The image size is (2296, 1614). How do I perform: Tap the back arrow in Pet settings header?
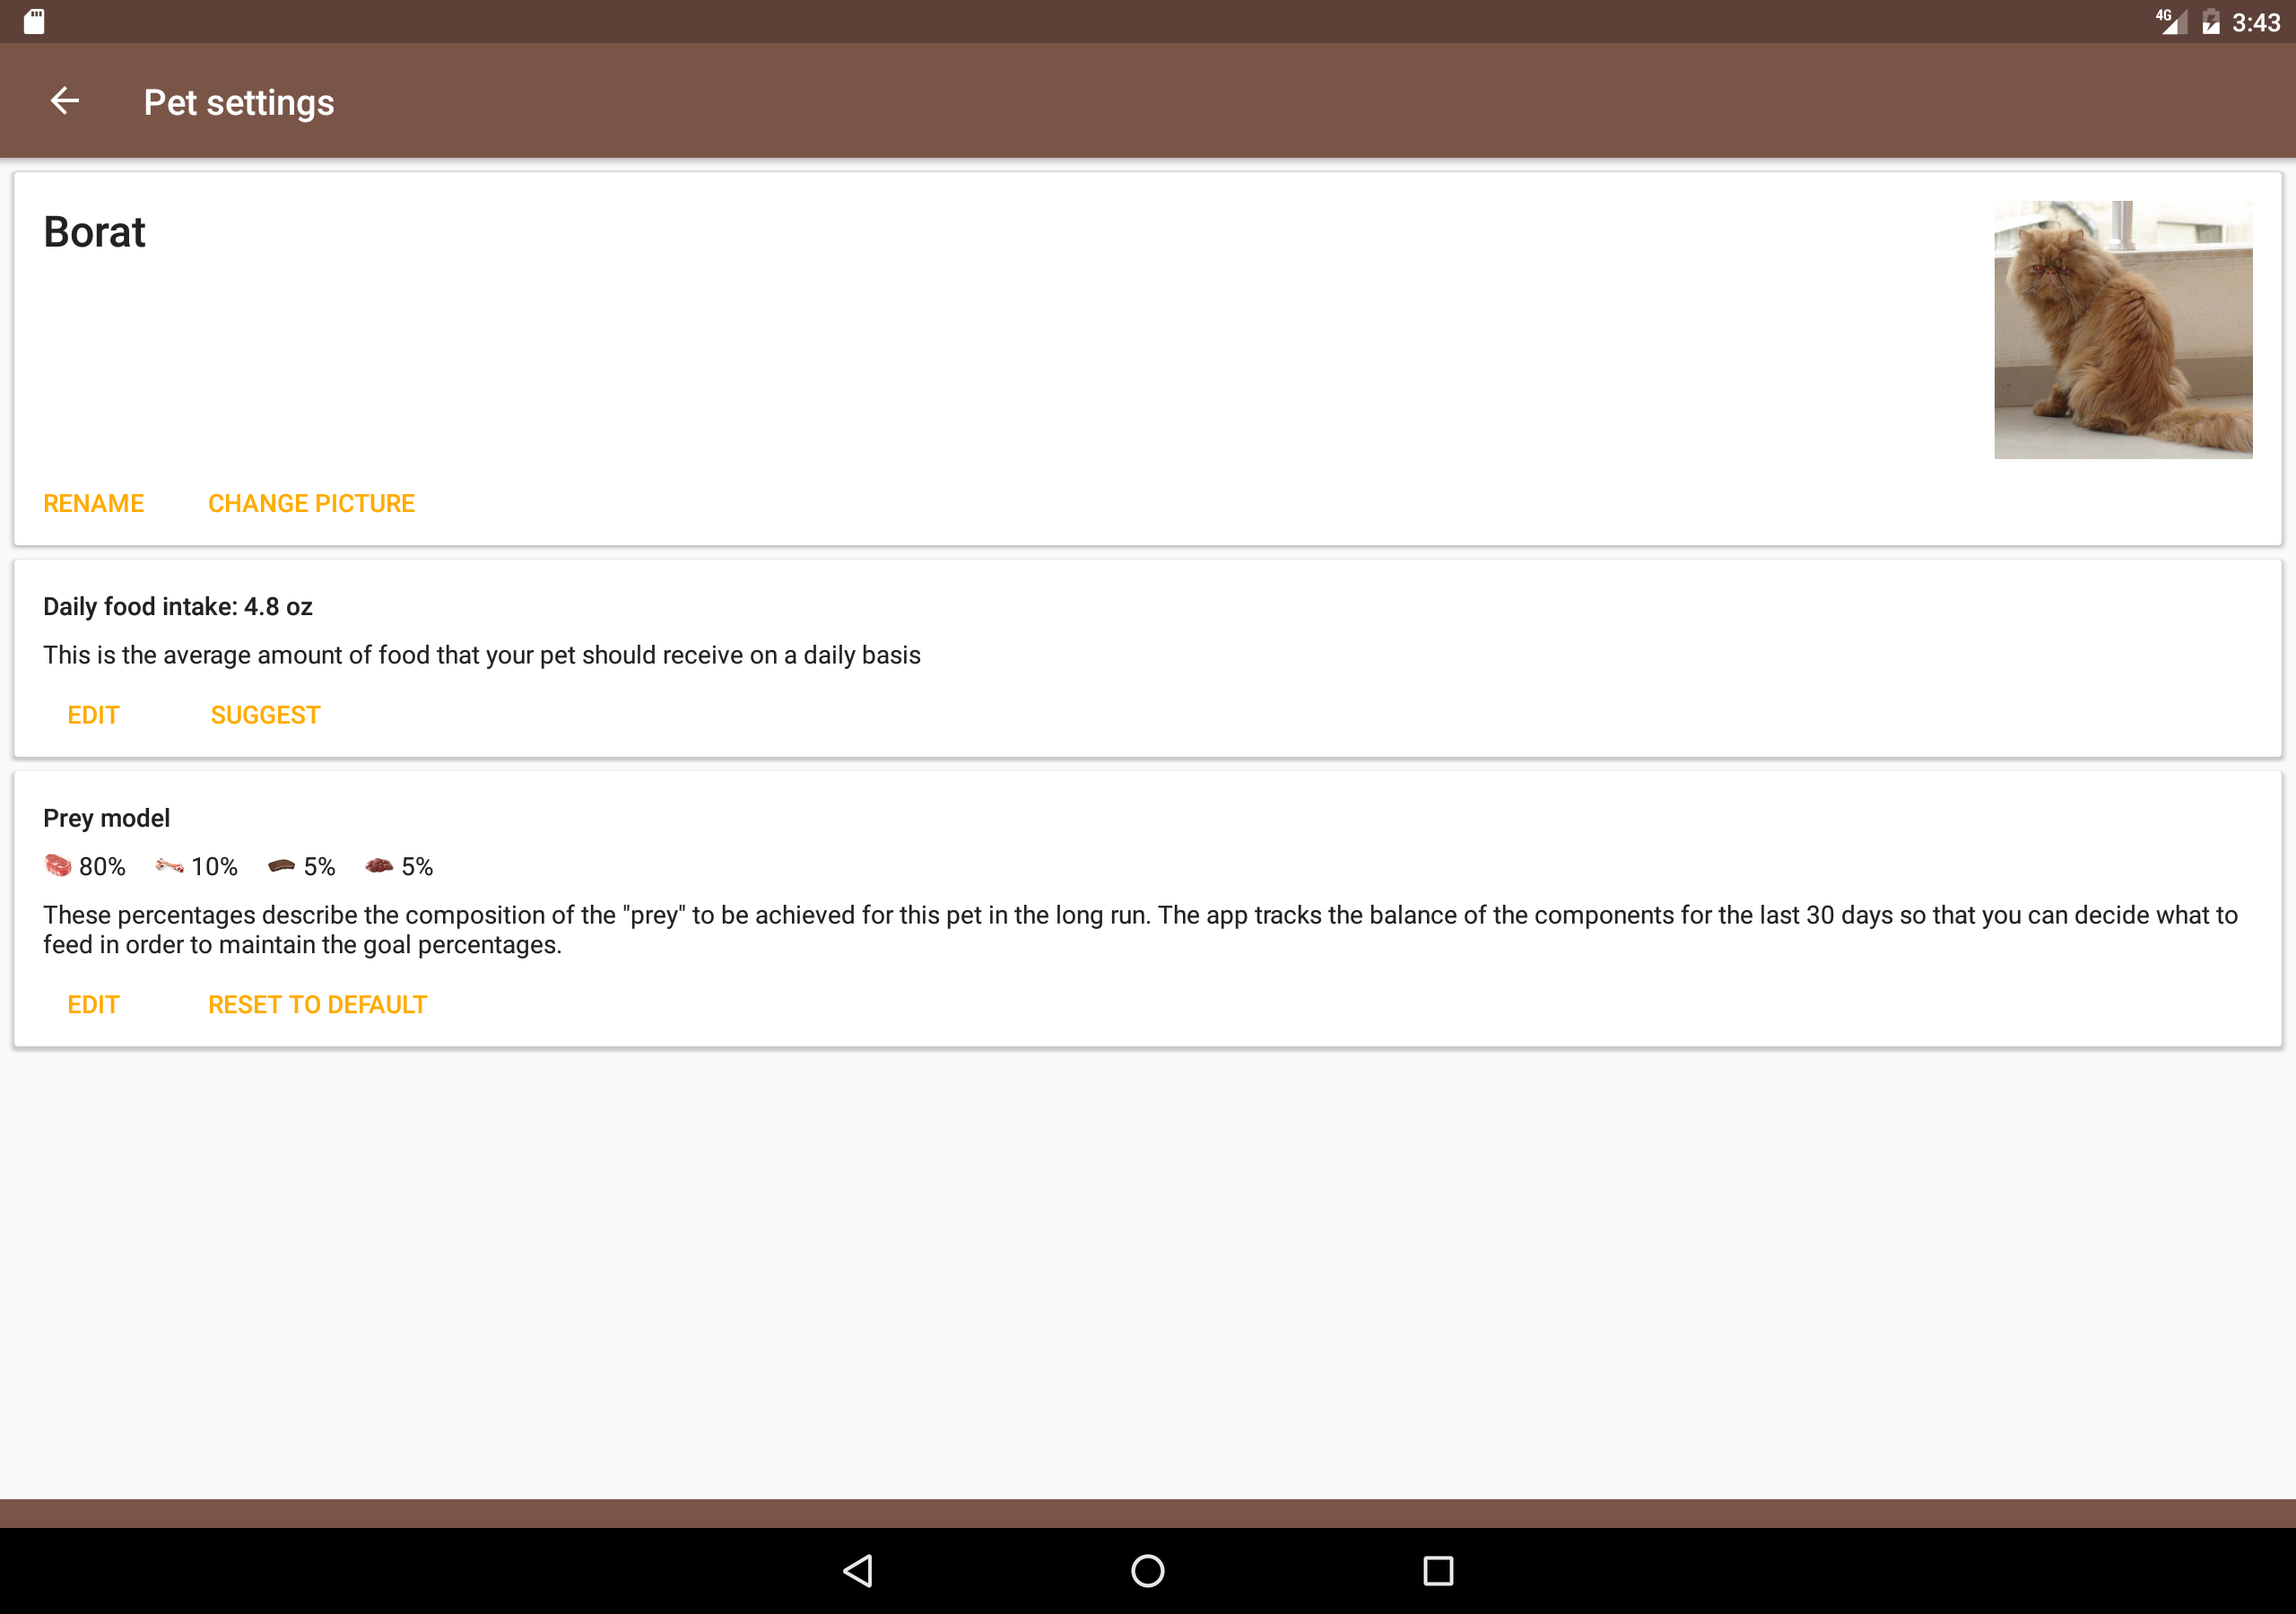point(65,101)
